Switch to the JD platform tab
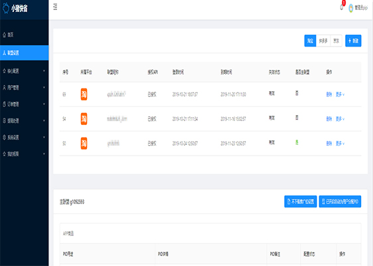 (x=336, y=41)
